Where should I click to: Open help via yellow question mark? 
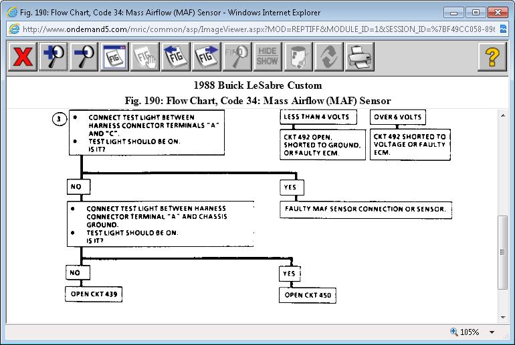point(492,56)
